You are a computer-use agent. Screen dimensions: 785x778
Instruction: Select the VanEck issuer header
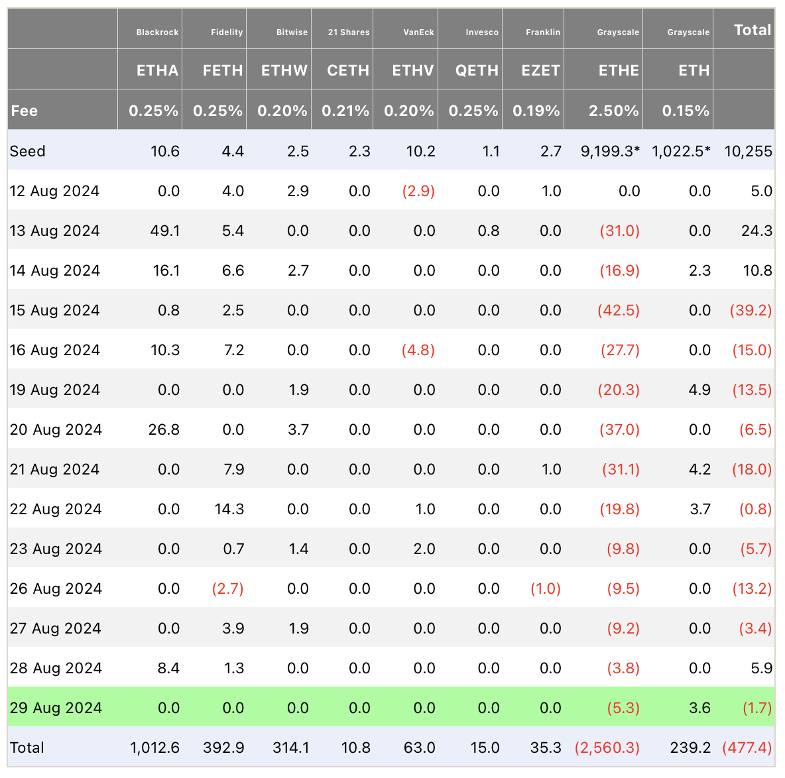tap(418, 32)
